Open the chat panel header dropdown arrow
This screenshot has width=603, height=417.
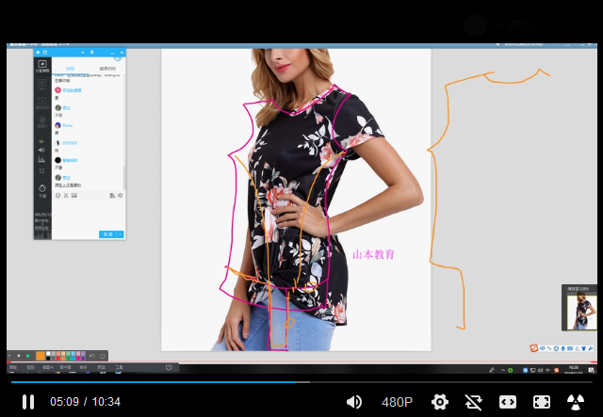click(83, 53)
